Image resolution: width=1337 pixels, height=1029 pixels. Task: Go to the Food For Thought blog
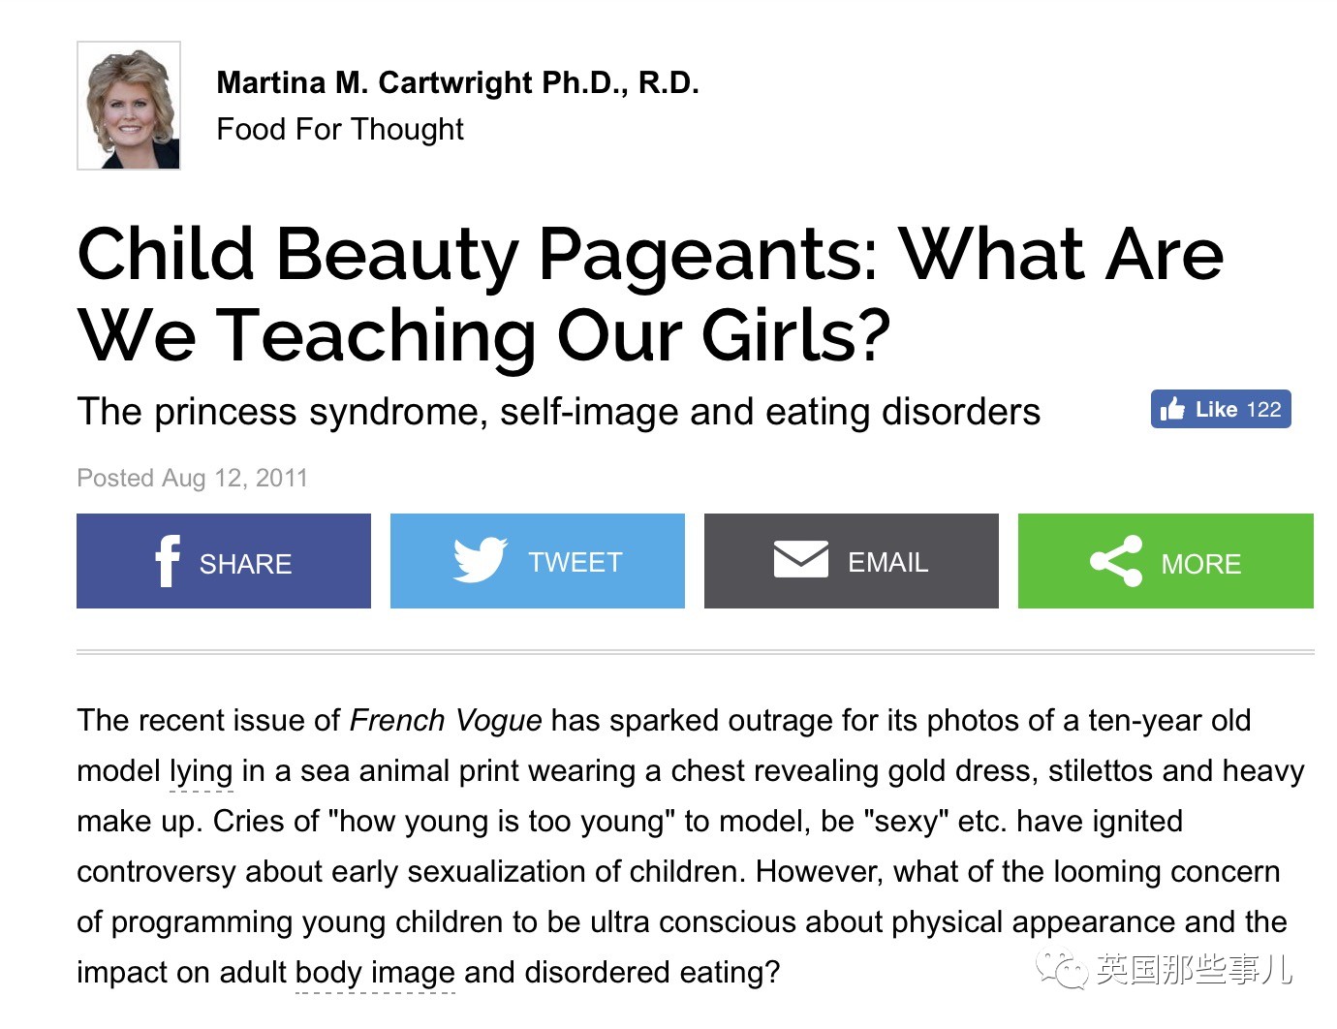click(x=340, y=129)
